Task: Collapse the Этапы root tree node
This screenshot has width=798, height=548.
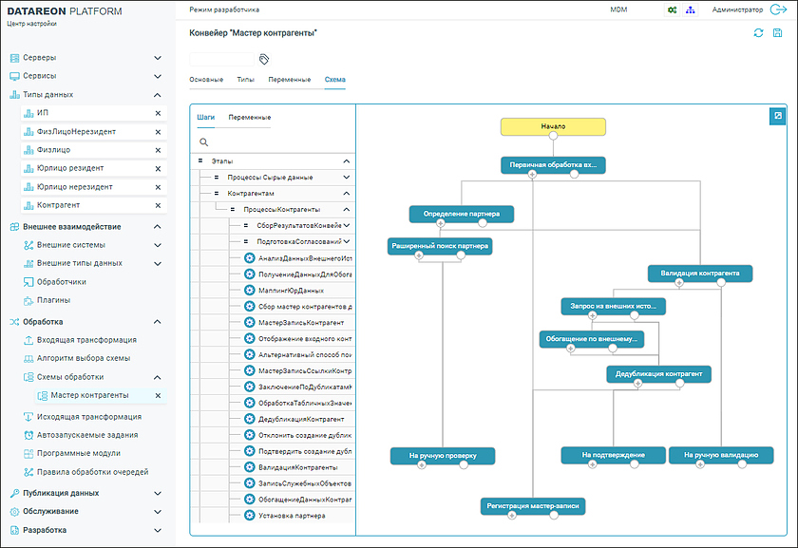Action: tap(346, 161)
